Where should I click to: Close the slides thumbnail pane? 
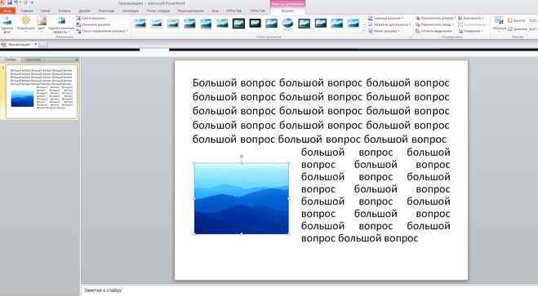point(77,60)
